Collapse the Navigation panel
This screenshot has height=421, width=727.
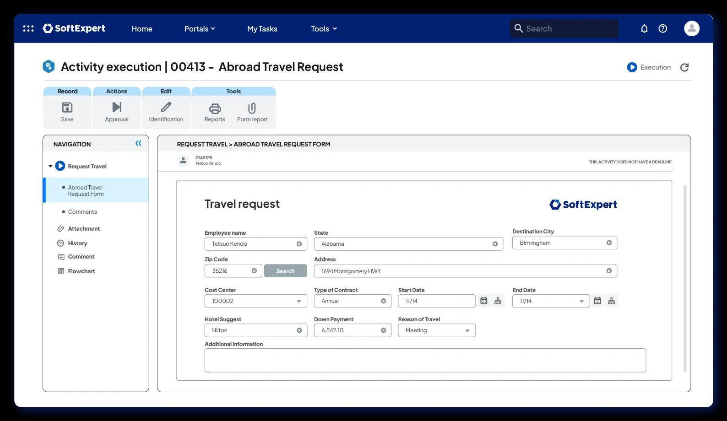(138, 144)
